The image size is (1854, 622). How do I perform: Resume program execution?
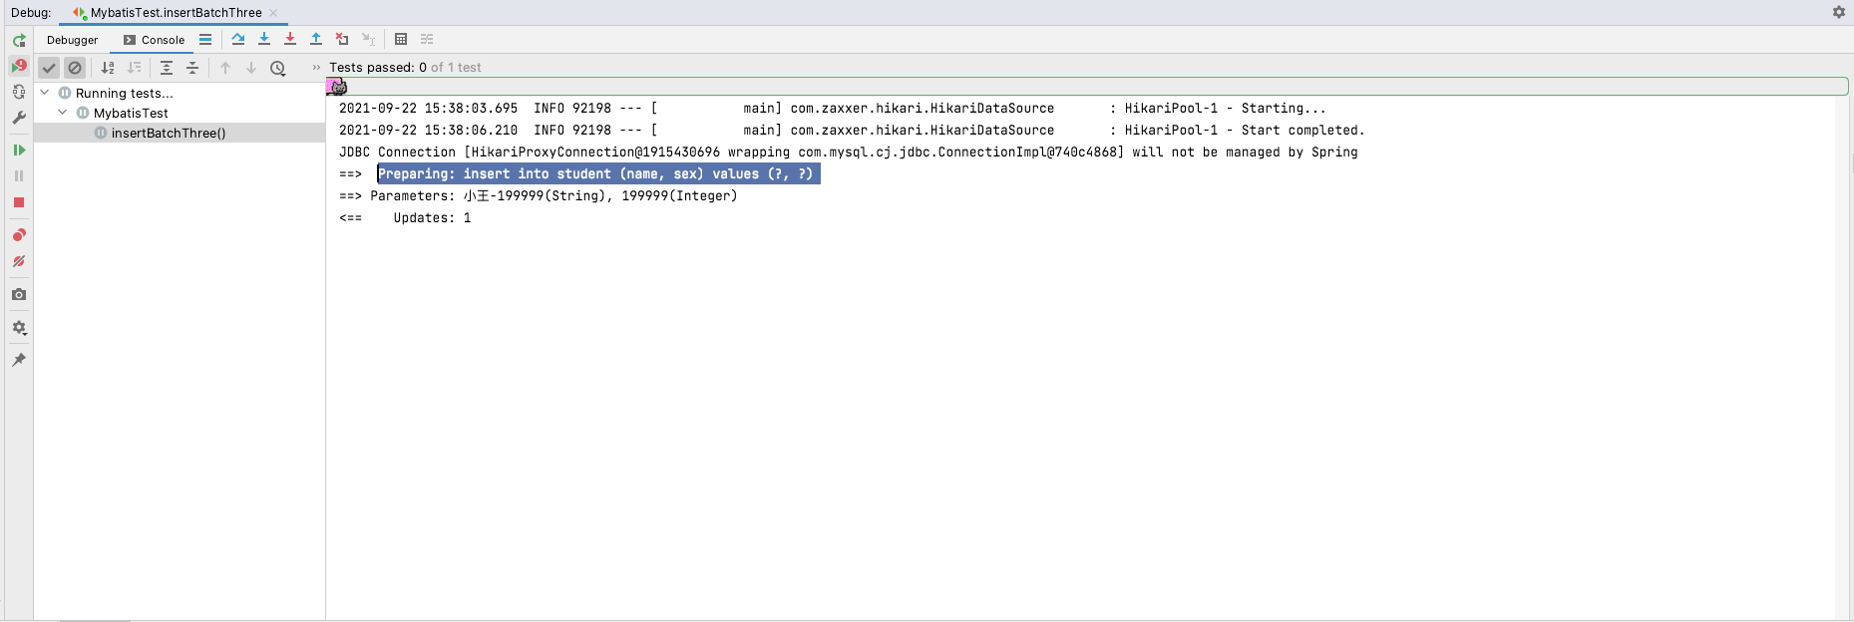[x=19, y=150]
